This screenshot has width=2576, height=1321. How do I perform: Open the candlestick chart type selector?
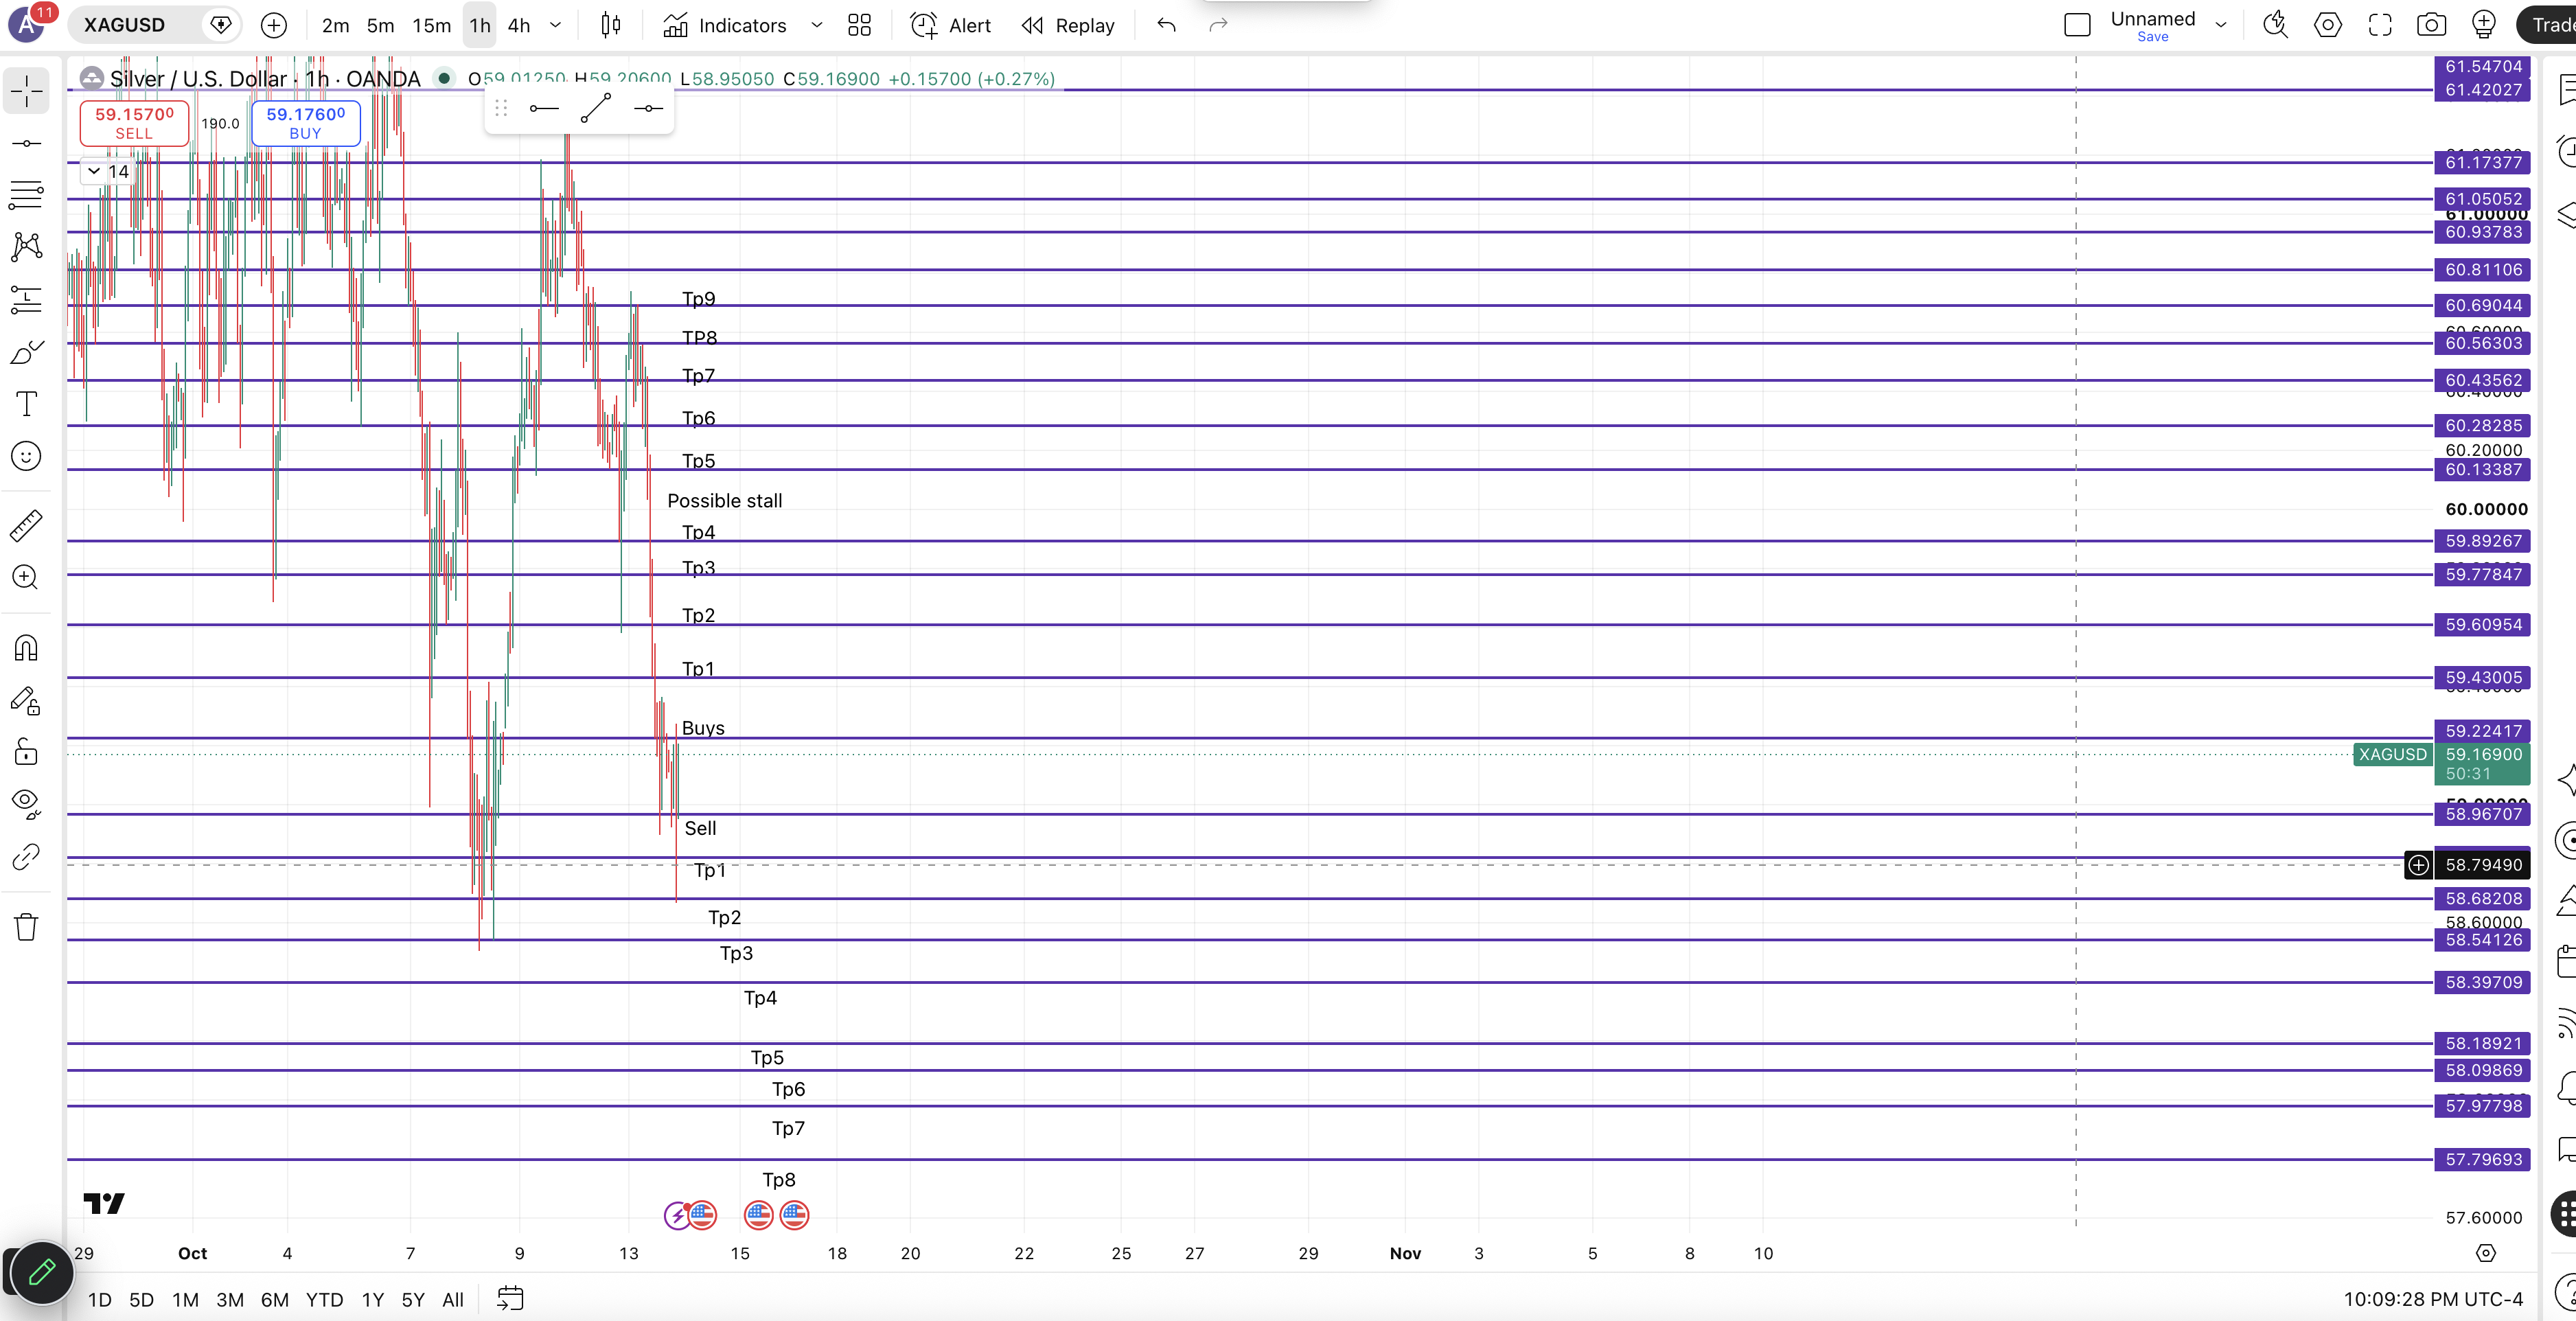click(611, 25)
